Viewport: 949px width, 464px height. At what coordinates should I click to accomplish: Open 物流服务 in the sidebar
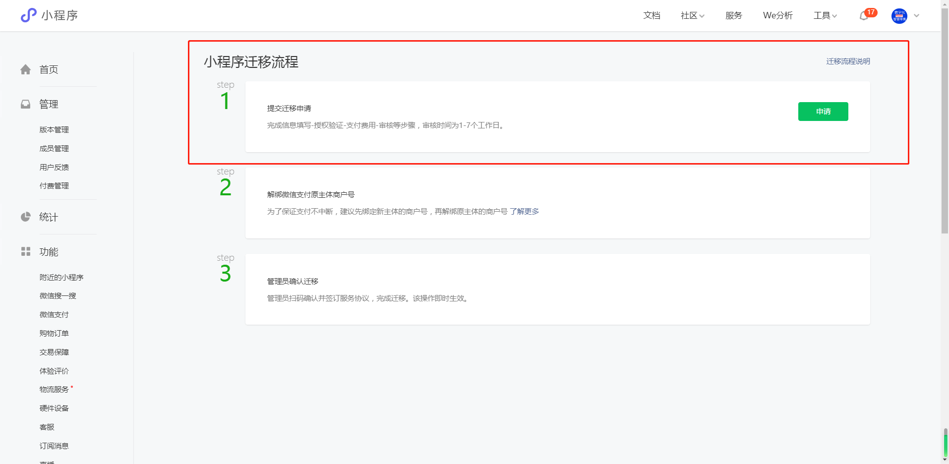pyautogui.click(x=54, y=390)
